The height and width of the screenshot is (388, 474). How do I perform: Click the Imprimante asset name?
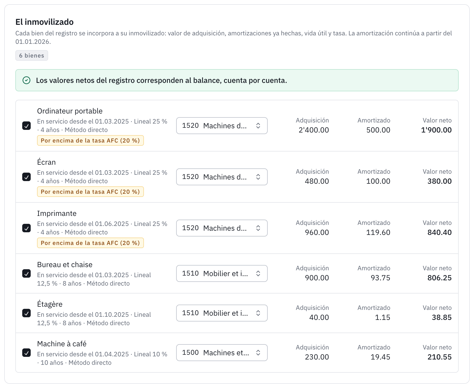point(57,213)
